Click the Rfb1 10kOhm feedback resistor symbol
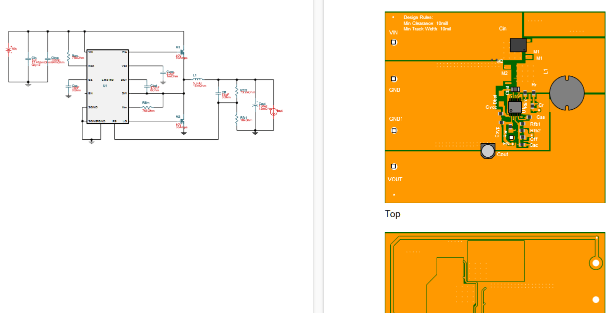 (237, 120)
